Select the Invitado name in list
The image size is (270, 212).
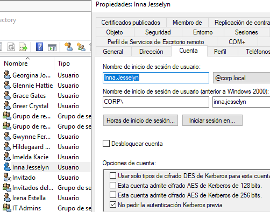(24, 178)
